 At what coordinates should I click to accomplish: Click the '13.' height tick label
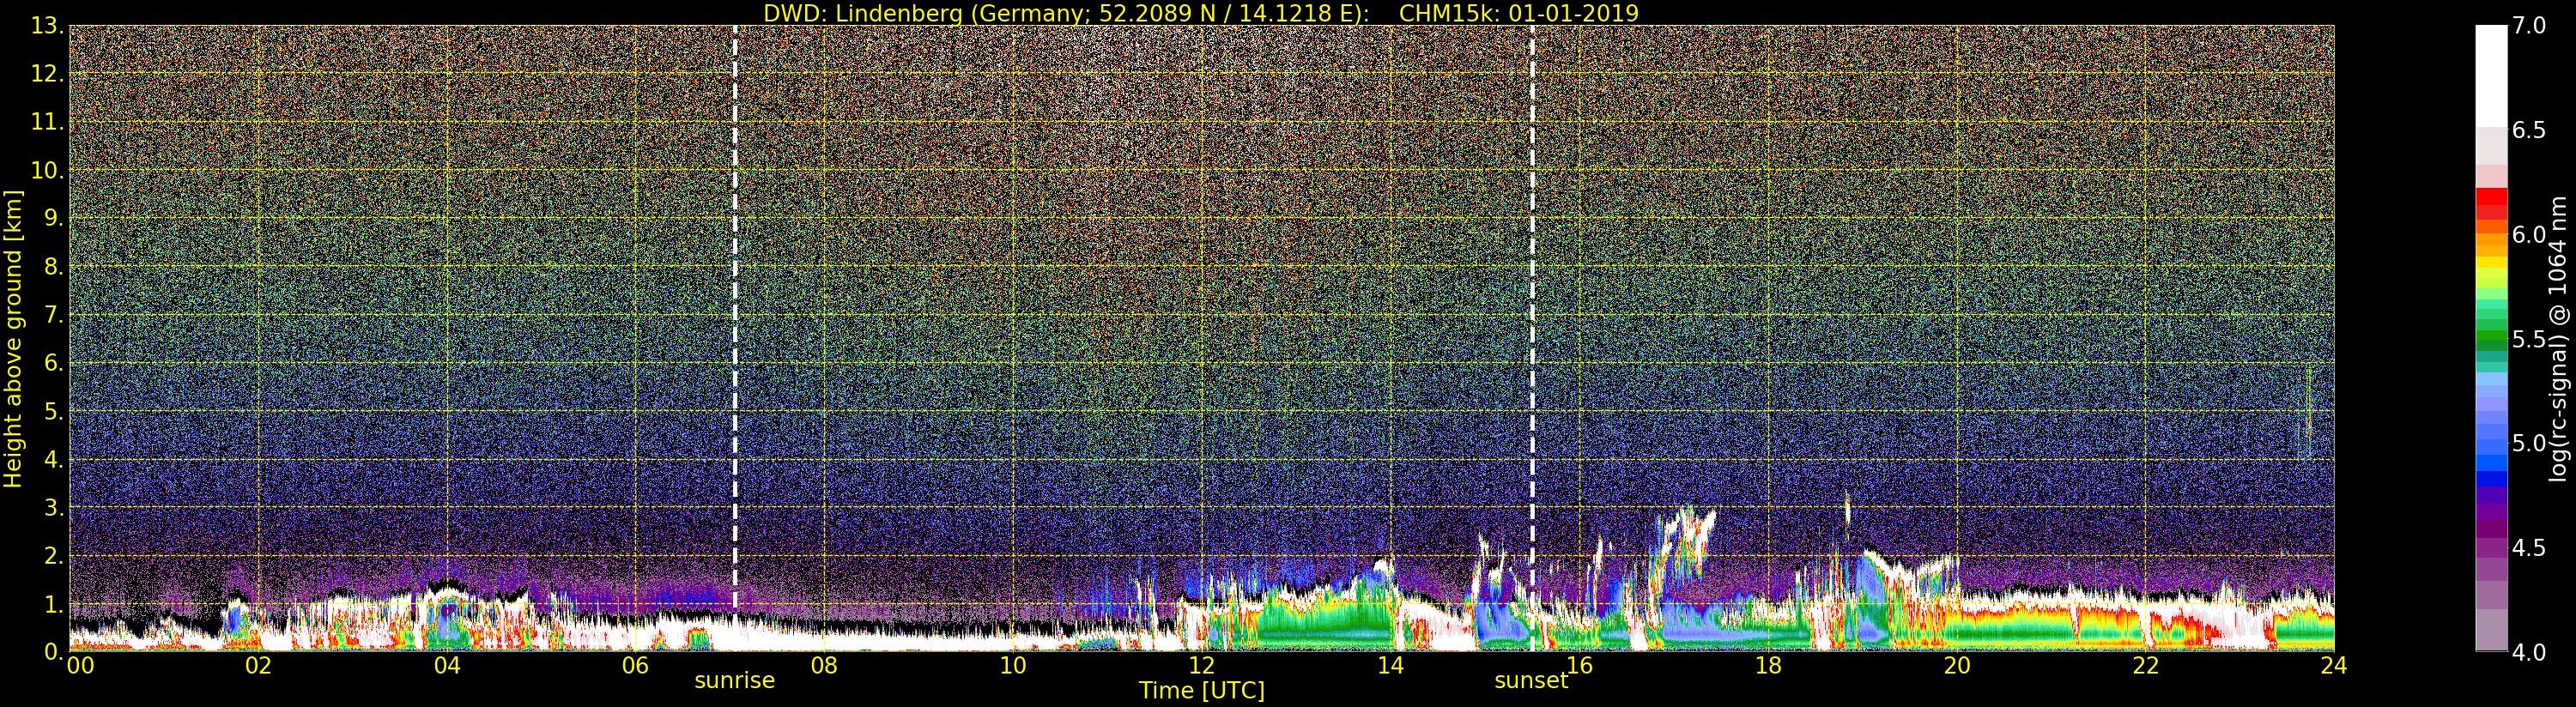pyautogui.click(x=48, y=26)
